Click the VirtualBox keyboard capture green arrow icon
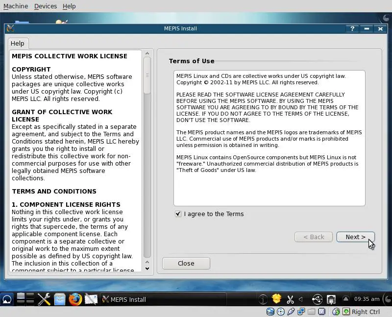 [x=346, y=312]
